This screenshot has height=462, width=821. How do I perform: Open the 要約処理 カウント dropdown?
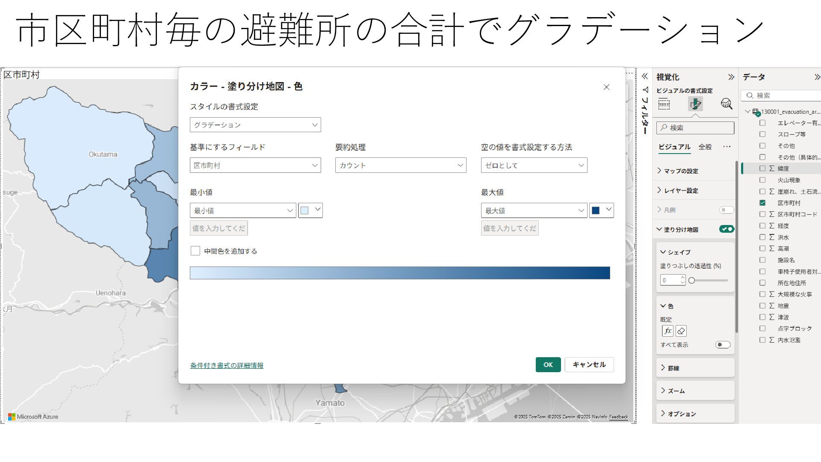pos(401,165)
